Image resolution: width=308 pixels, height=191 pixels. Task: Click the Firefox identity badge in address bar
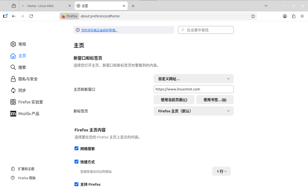point(70,16)
